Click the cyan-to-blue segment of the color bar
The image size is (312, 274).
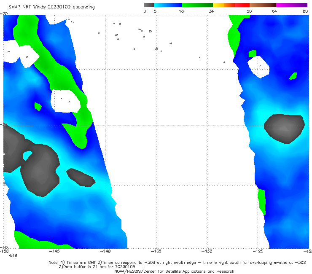click(168, 5)
